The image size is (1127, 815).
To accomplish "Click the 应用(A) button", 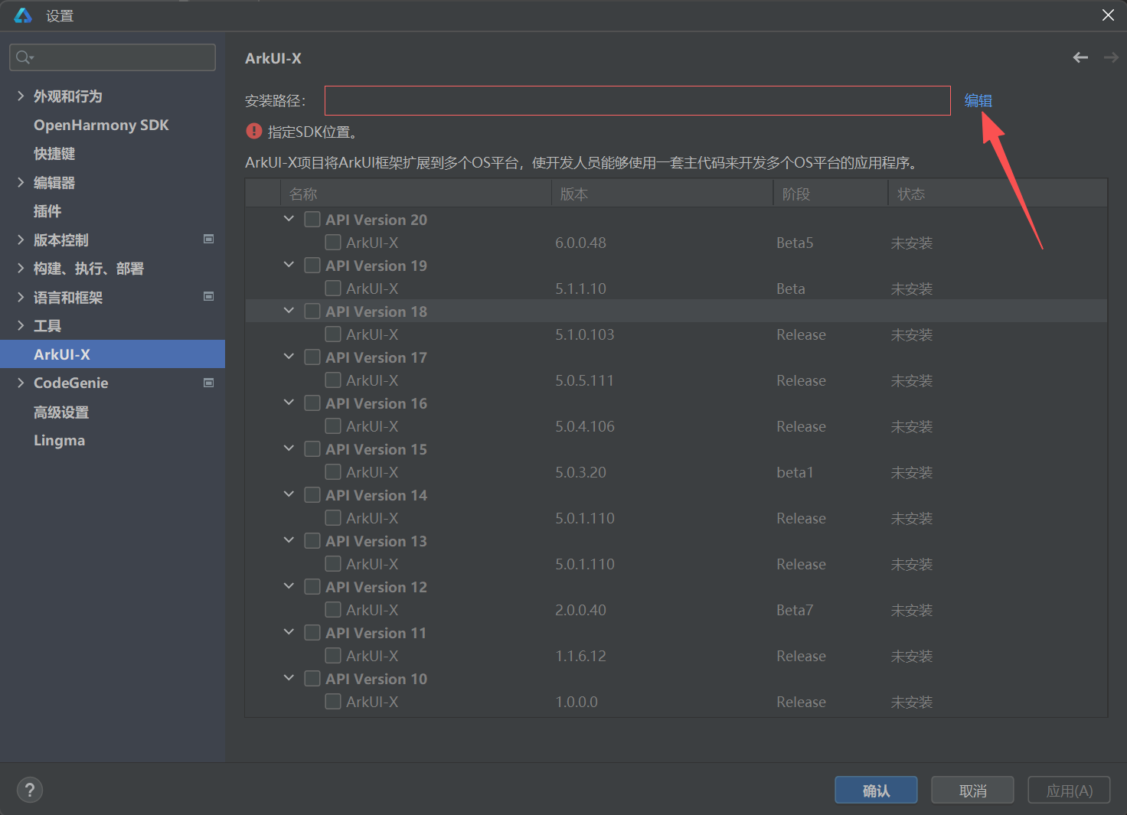I will click(x=1069, y=791).
